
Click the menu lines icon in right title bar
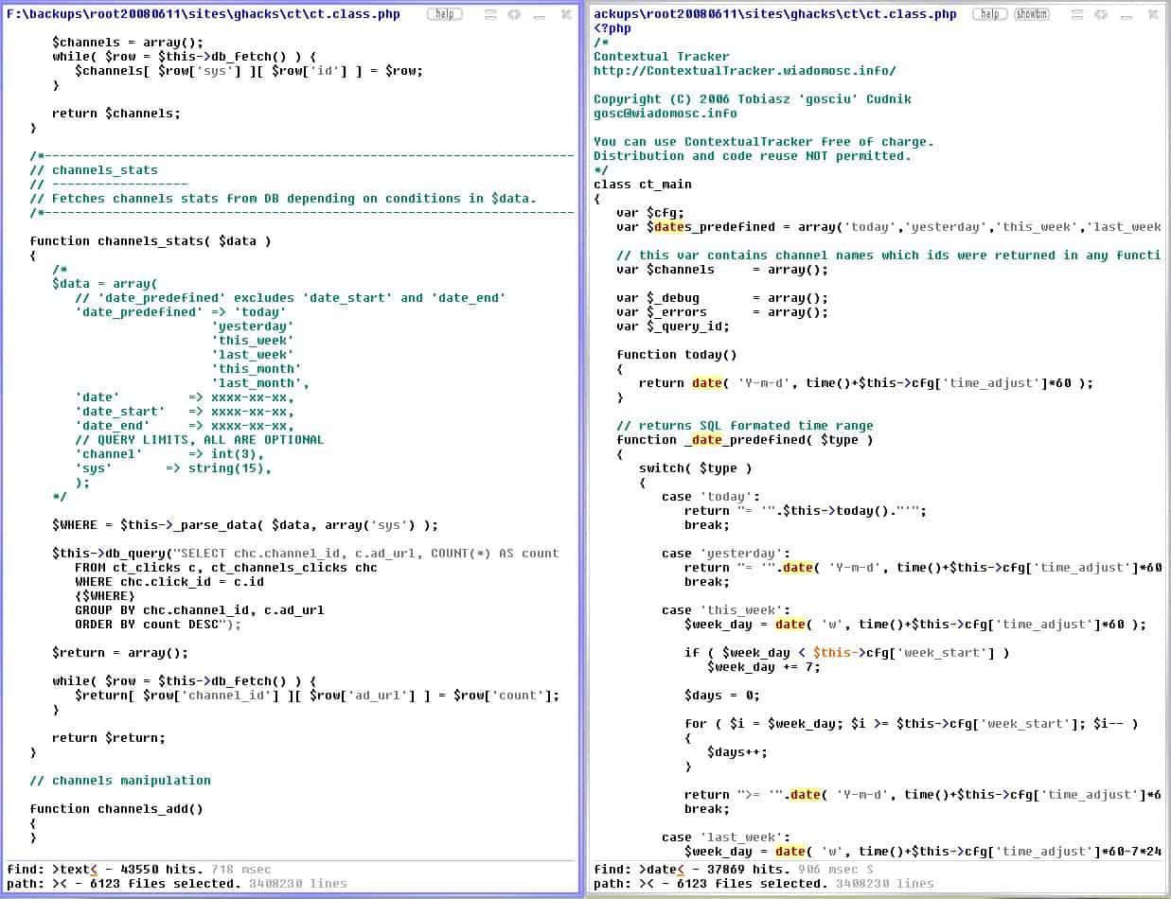coord(1078,14)
